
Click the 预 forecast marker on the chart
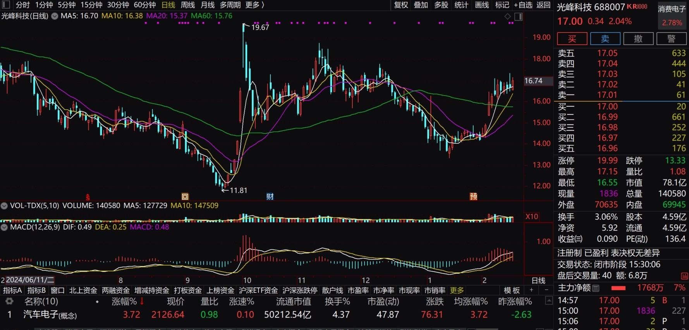click(x=473, y=197)
